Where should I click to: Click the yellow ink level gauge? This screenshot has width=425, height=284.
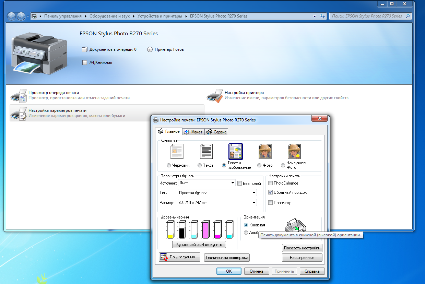coord(170,229)
